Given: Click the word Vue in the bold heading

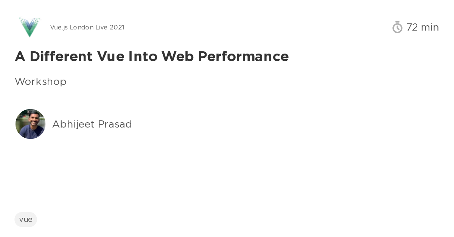Looking at the screenshot, I should (x=111, y=56).
